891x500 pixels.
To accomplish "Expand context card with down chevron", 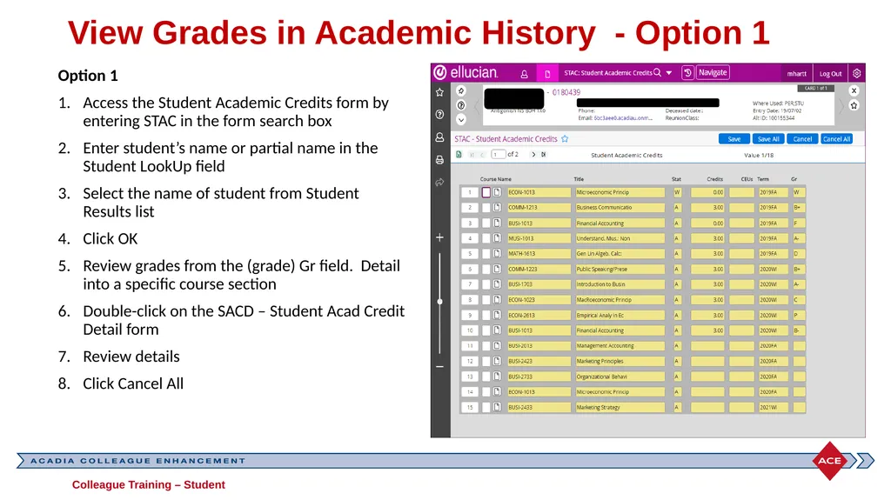I will pos(461,120).
